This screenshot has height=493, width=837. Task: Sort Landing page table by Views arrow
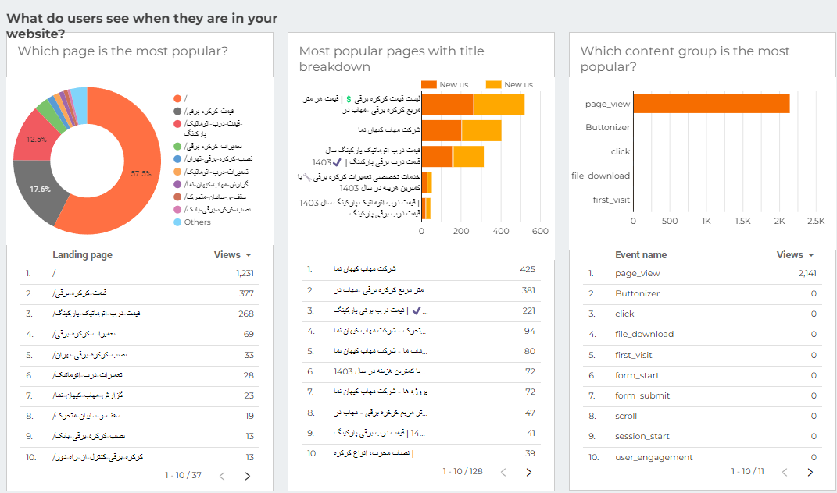[x=249, y=255]
